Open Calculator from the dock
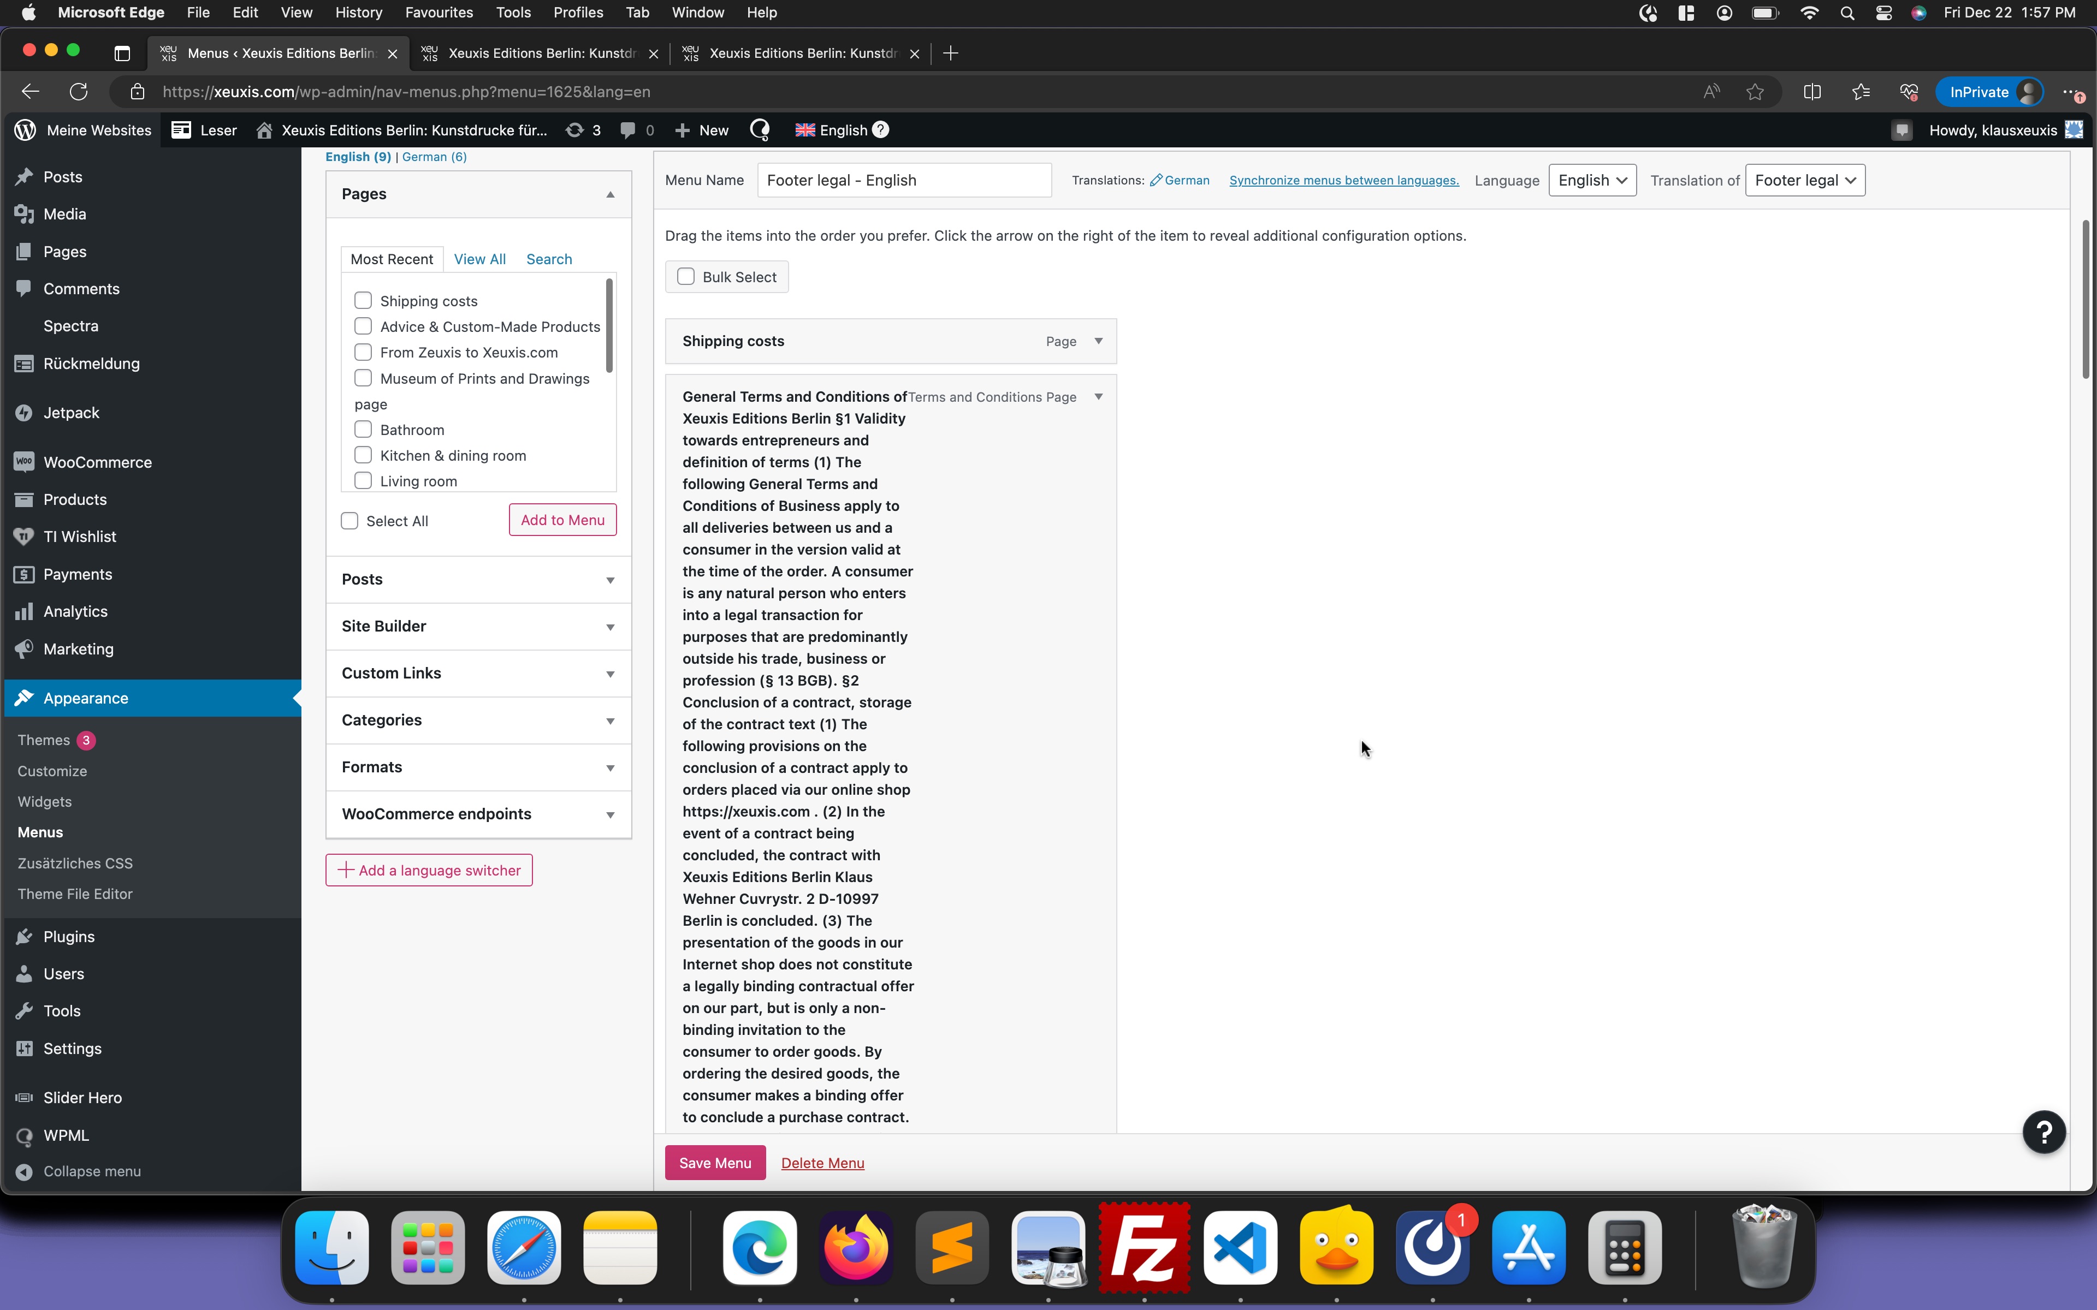2097x1310 pixels. pyautogui.click(x=1625, y=1248)
